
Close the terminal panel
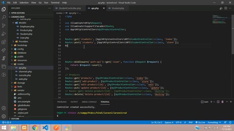click(x=231, y=102)
